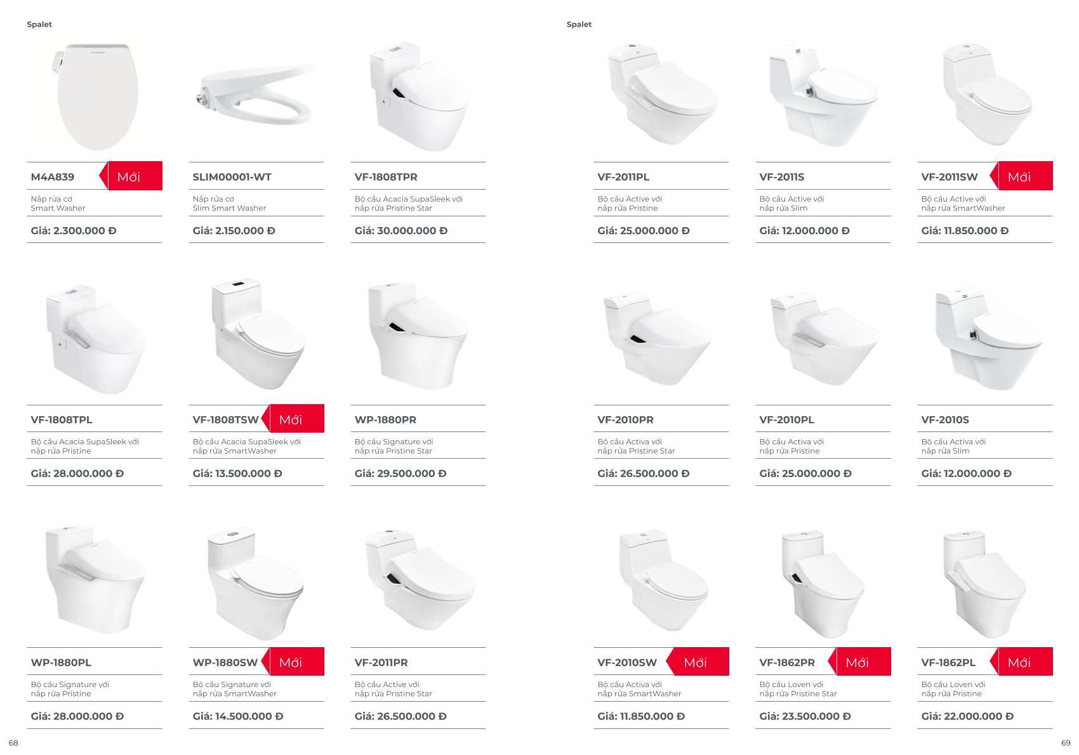
Task: Click the Mới badge beside WP-1880SW
Action: 293,662
